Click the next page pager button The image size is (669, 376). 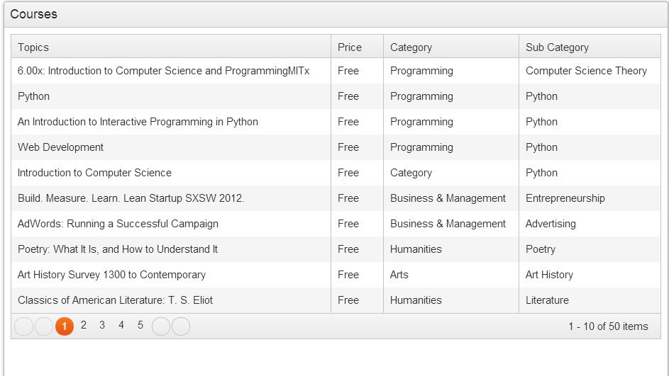click(161, 326)
